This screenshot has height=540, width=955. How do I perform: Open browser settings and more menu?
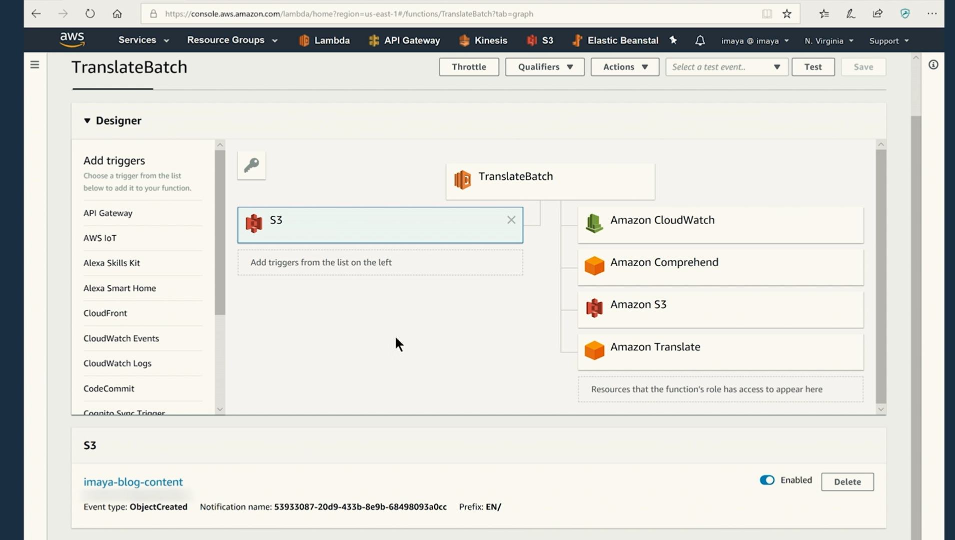(x=932, y=14)
